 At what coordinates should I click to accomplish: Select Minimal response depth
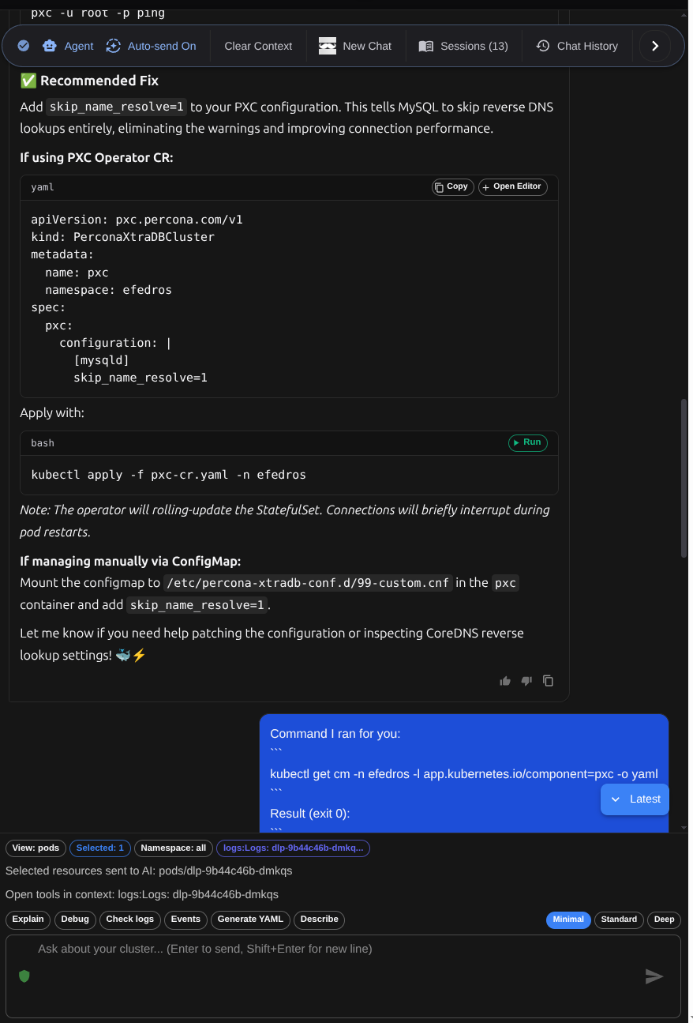coord(568,920)
